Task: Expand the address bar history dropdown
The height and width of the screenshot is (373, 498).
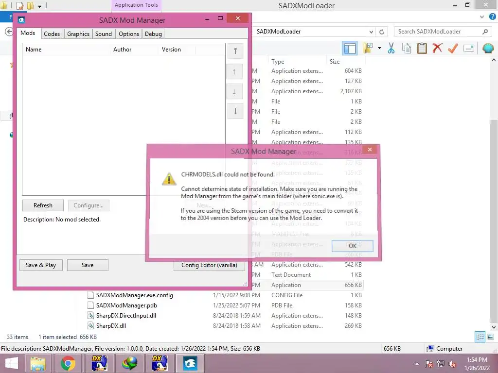Action: (x=371, y=32)
